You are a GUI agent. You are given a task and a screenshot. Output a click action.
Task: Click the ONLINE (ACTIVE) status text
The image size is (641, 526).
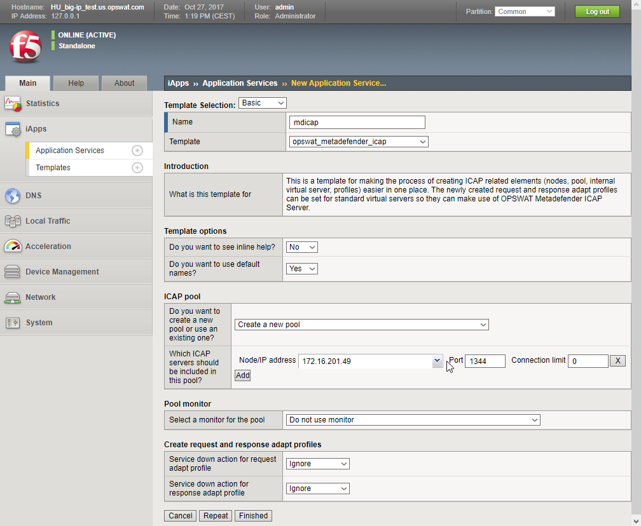87,35
